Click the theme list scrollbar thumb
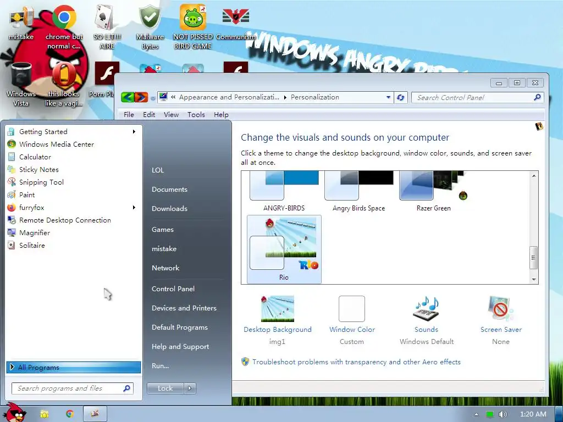This screenshot has width=563, height=422. (533, 257)
